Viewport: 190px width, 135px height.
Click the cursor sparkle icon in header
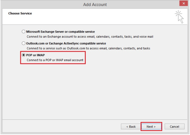179,17
